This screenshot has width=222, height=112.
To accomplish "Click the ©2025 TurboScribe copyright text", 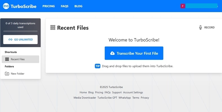I will click(111, 87).
